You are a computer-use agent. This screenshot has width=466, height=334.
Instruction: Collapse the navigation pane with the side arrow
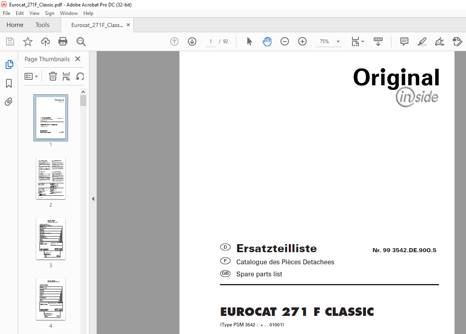[93, 199]
